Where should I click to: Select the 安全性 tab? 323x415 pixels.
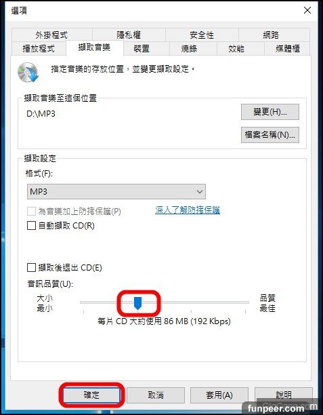(202, 35)
